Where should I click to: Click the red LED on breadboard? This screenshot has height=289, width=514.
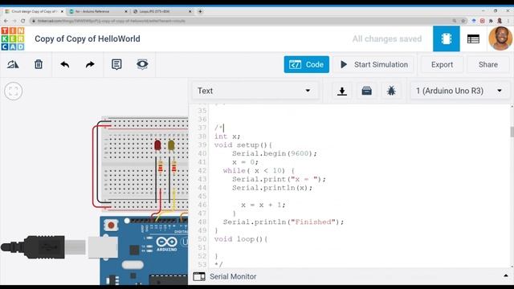pyautogui.click(x=157, y=145)
